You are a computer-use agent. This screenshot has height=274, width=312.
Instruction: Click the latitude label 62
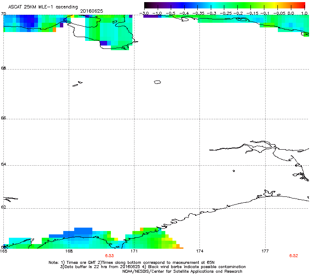(3, 207)
